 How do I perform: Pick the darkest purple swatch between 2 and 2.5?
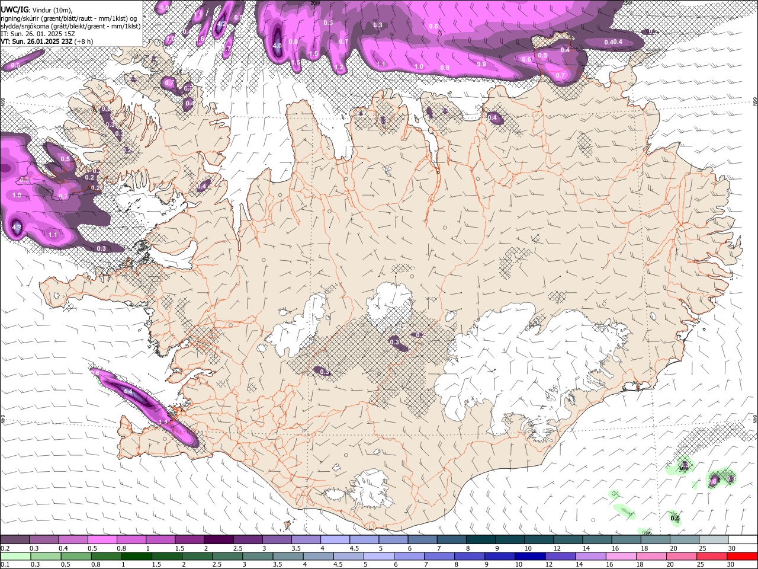pyautogui.click(x=218, y=539)
